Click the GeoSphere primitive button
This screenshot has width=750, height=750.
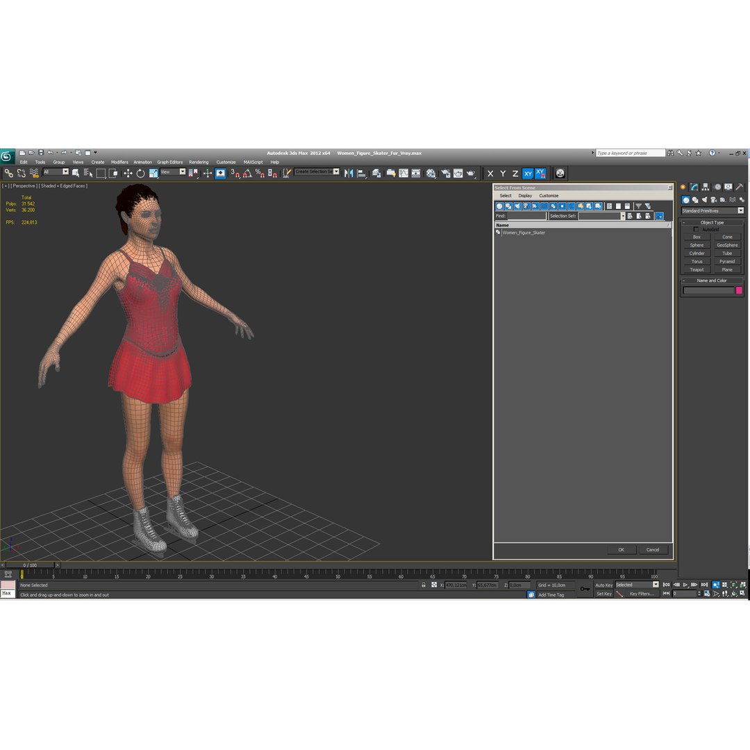point(727,245)
